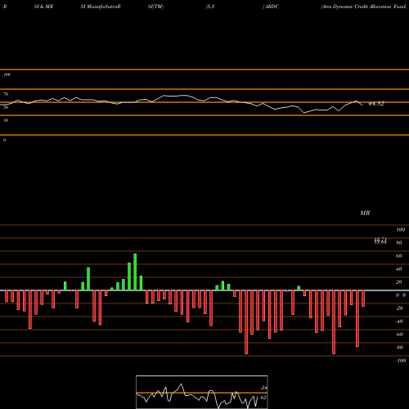Click the current RSI value 44.82

tap(376, 103)
